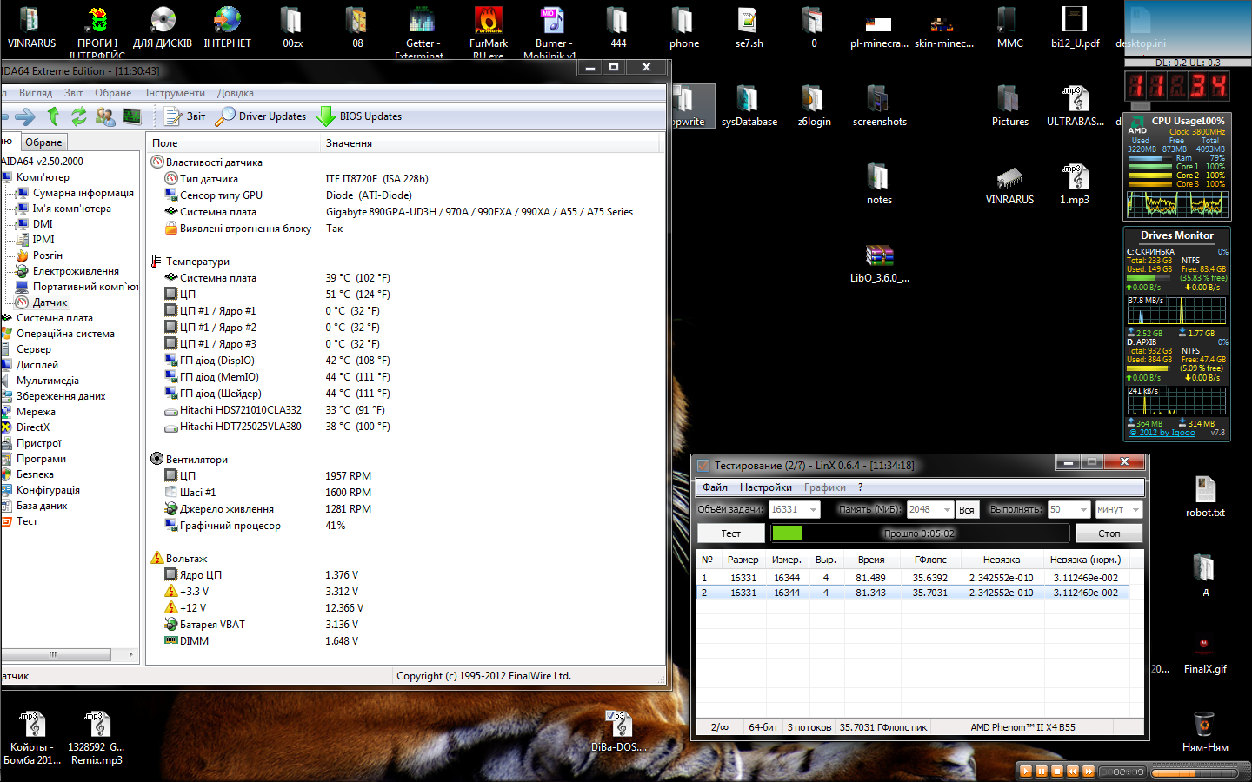Click the Rewind button on media player bar
1252x782 pixels.
coord(1073,772)
